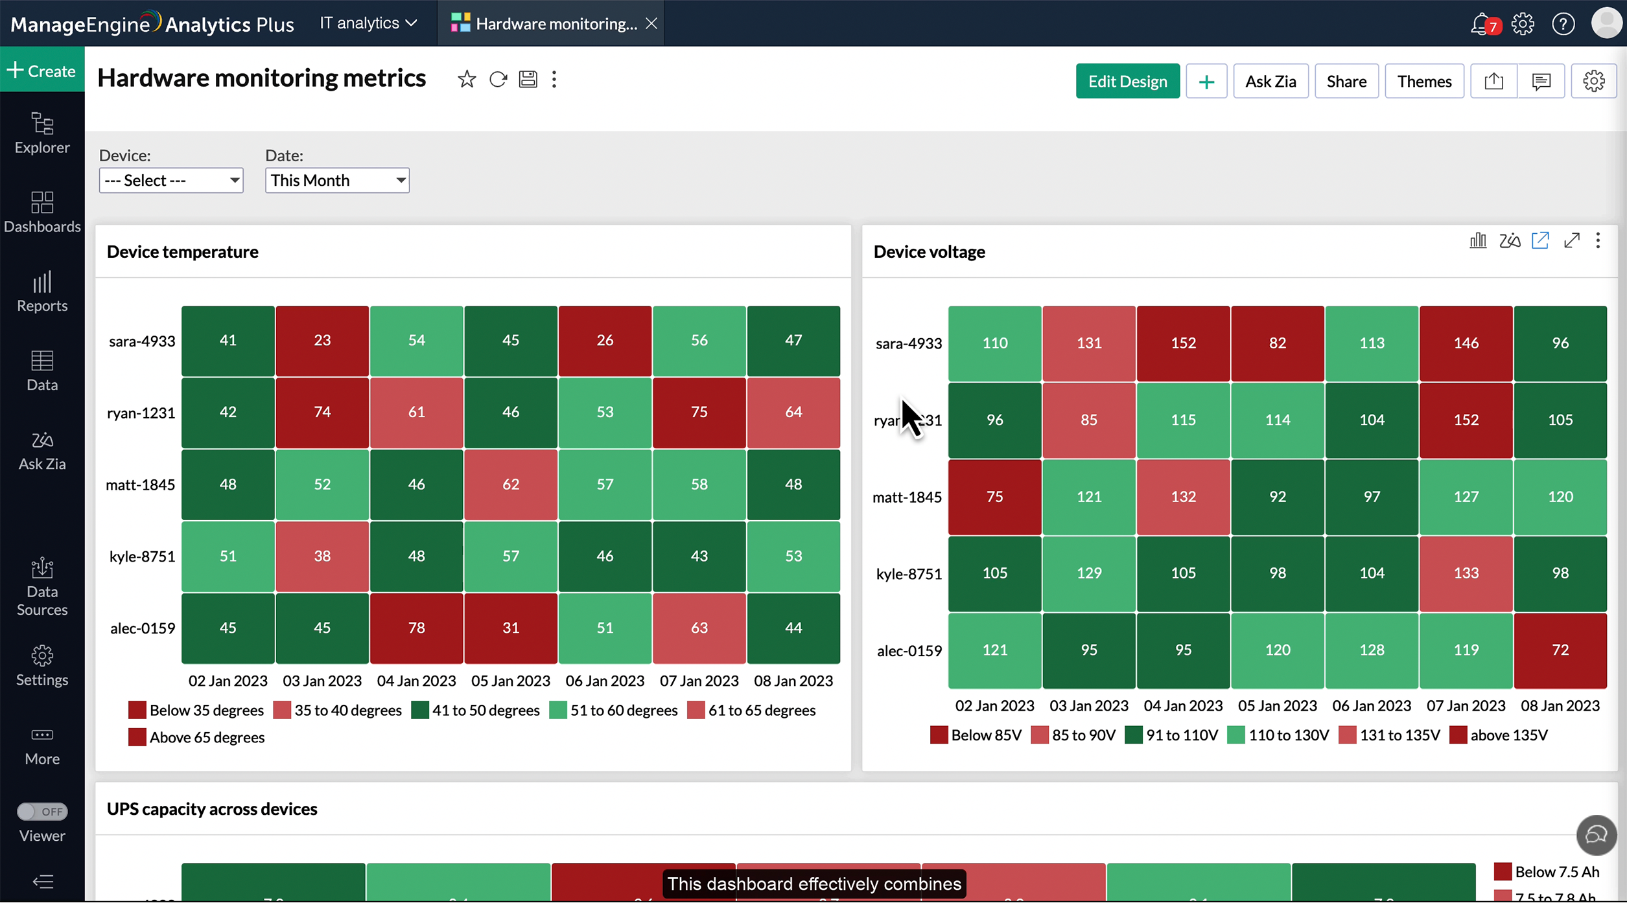Click the Edit Design button
Image resolution: width=1627 pixels, height=903 pixels.
[1127, 81]
